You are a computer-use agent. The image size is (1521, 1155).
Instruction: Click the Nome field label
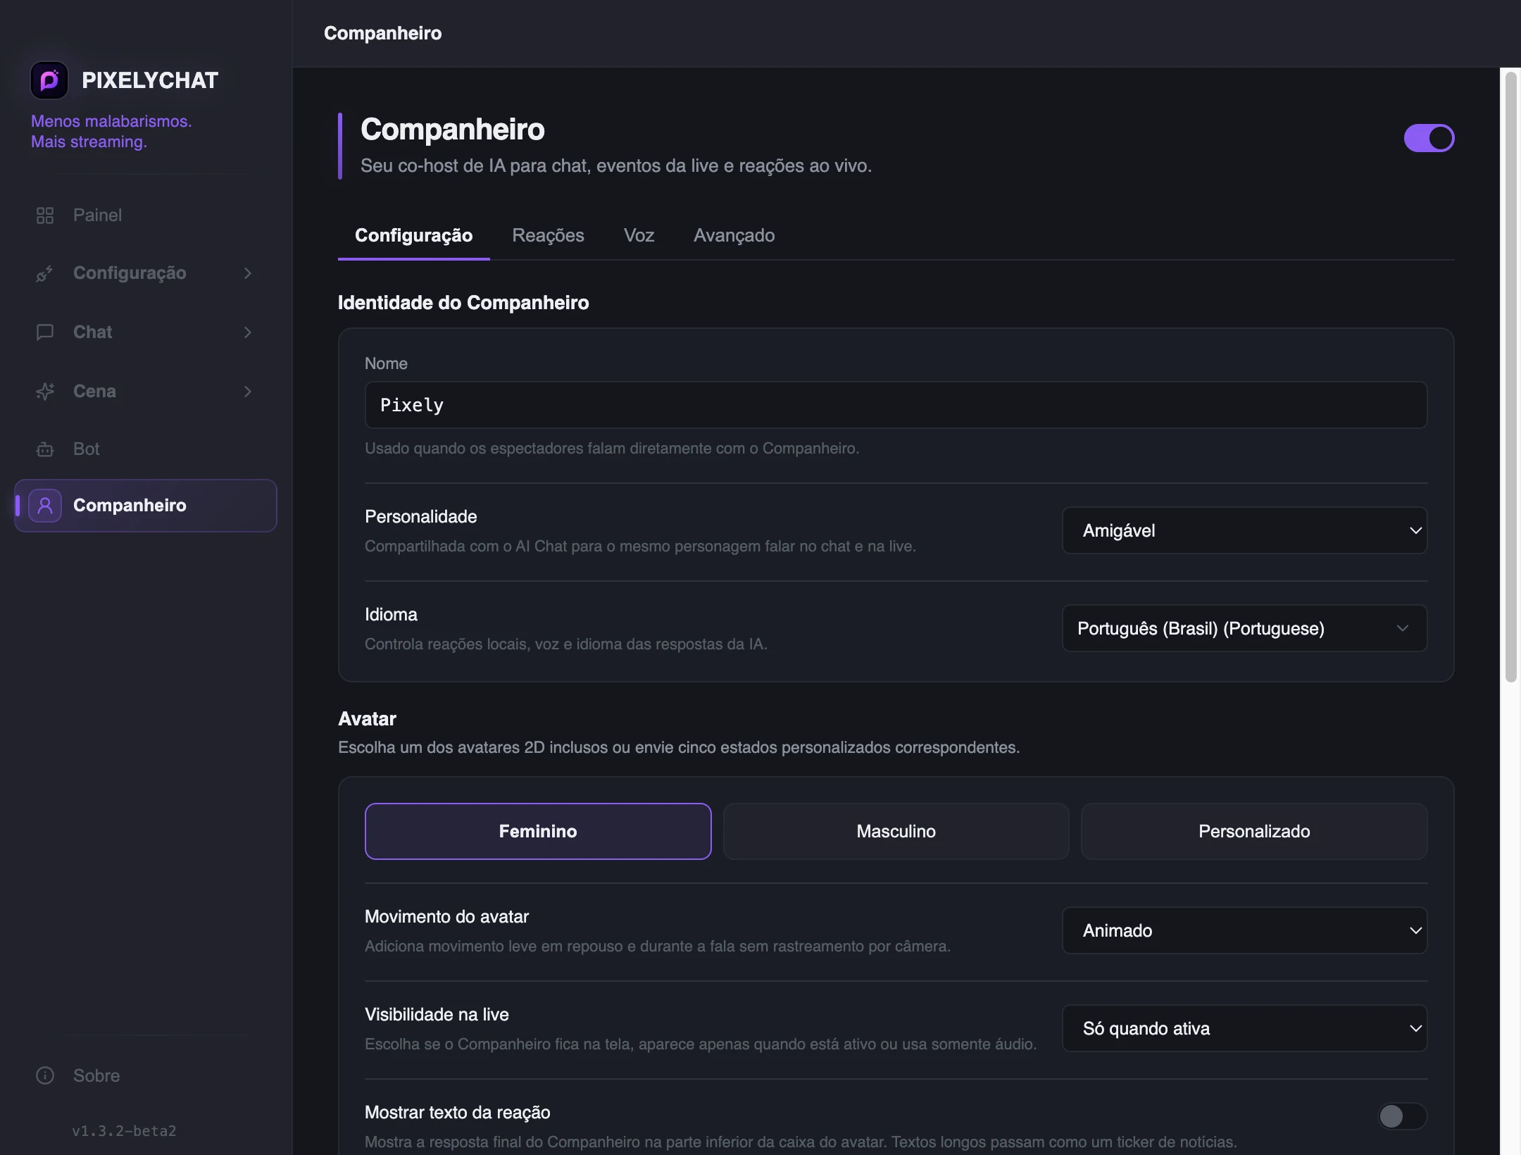tap(386, 363)
